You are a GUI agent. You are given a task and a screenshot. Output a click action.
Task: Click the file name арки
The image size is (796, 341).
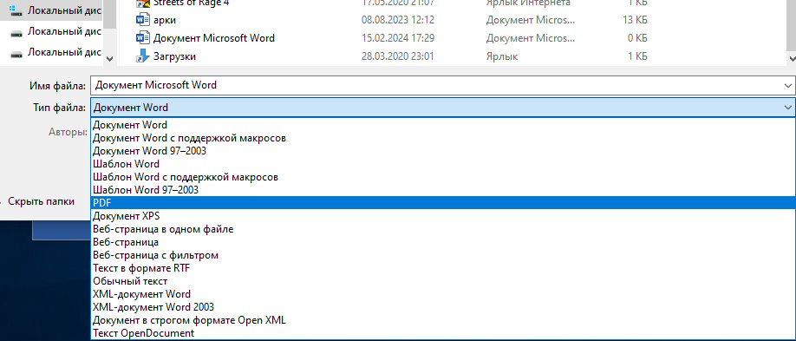(x=165, y=20)
